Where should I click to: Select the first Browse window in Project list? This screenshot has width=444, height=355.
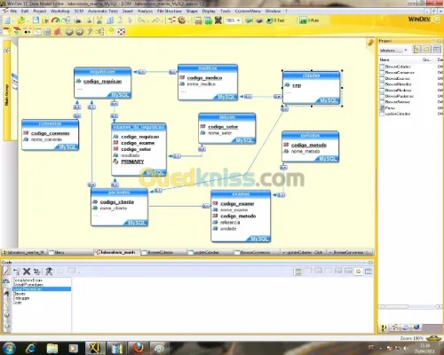point(397,67)
